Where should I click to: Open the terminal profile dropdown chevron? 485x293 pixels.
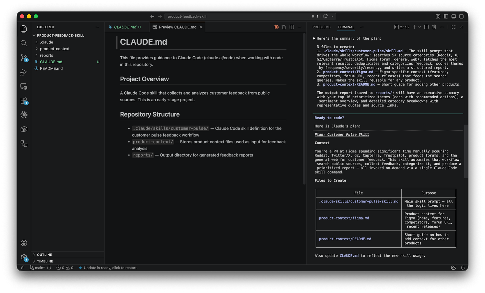(419, 27)
